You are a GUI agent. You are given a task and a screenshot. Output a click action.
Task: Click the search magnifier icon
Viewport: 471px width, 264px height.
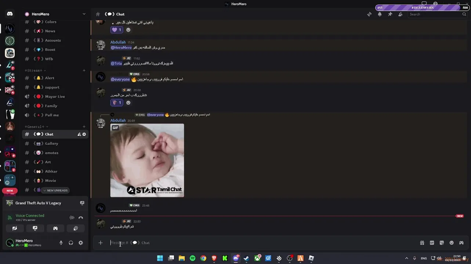click(464, 14)
